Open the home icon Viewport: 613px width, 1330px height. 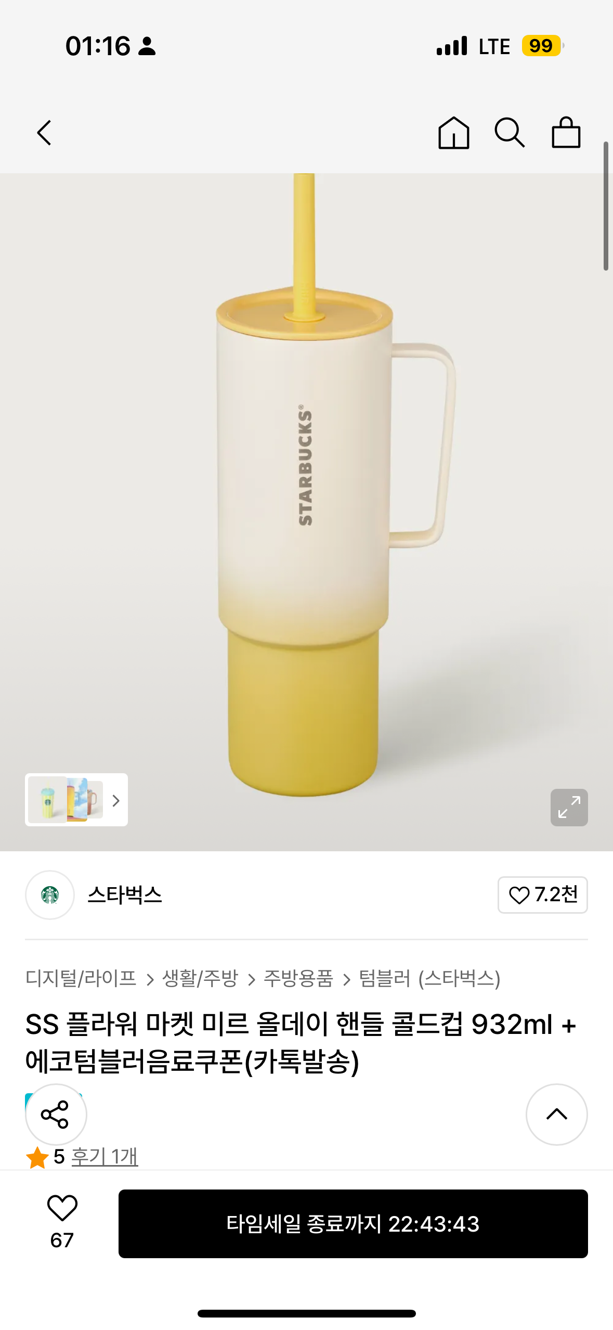[453, 133]
